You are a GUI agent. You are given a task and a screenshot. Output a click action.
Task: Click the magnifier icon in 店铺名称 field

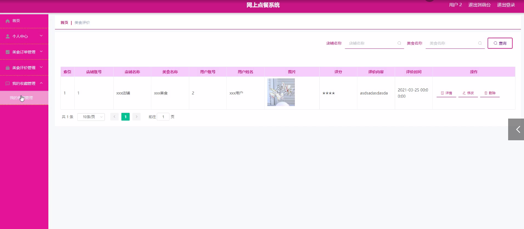(399, 43)
